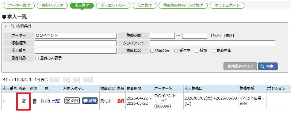Open 稼働情報共有リンク管理 tab
Image resolution: width=291 pixels, height=117 pixels.
coord(183,6)
